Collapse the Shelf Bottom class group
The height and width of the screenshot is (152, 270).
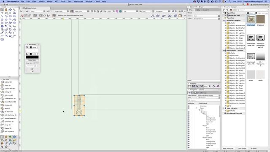pyautogui.click(x=203, y=138)
